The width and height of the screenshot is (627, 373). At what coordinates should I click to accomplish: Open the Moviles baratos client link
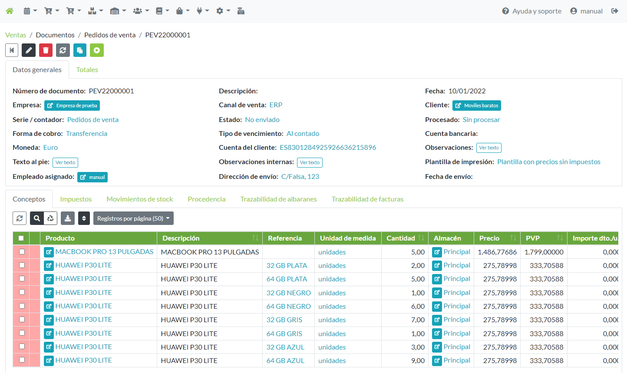coord(477,106)
